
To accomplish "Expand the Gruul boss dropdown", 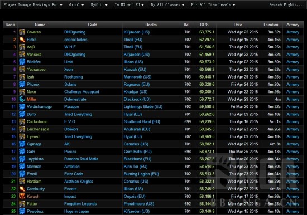I will (76, 4).
